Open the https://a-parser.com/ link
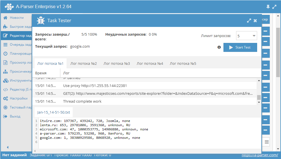The width and height of the screenshot is (281, 159). pos(260,155)
